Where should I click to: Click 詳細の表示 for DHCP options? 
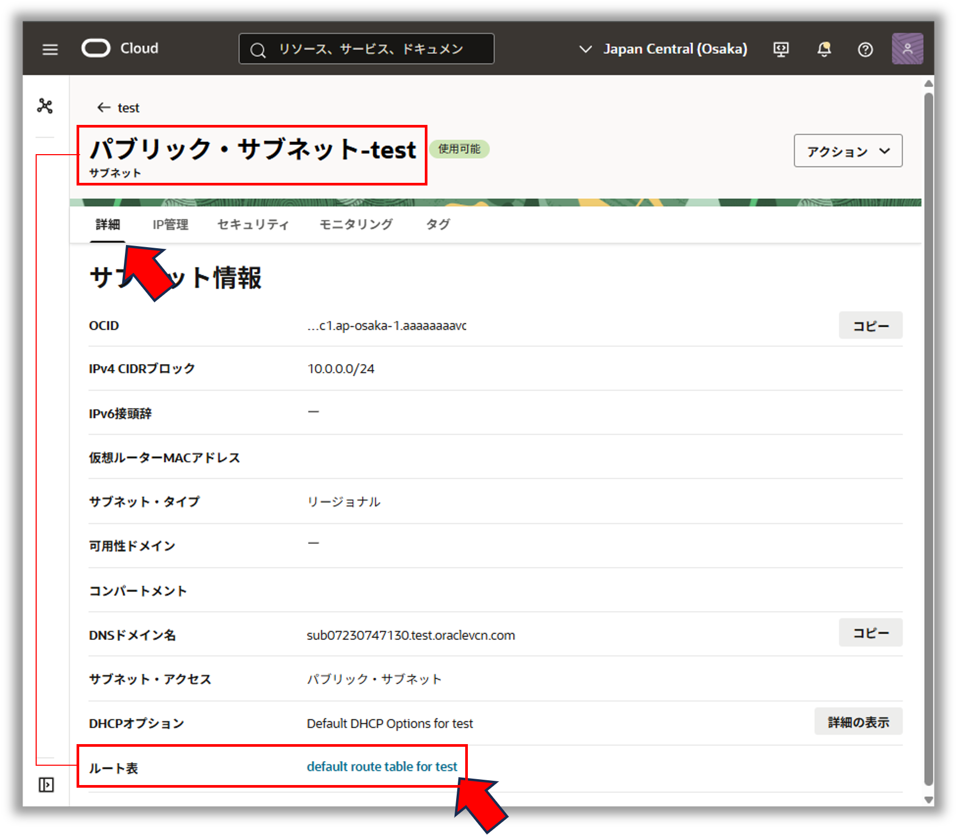(x=858, y=722)
